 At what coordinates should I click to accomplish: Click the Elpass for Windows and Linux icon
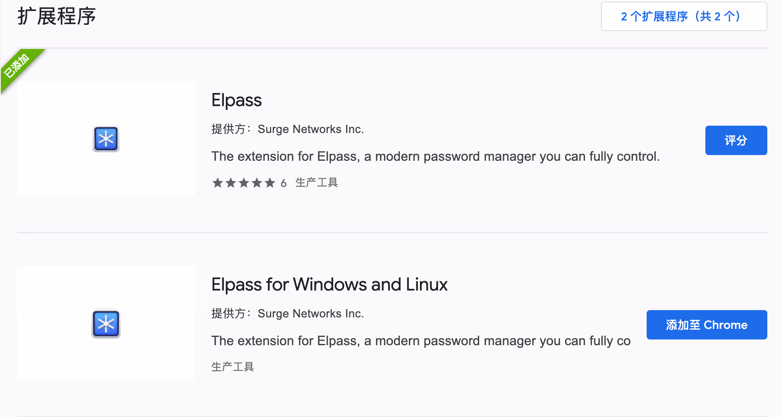point(106,324)
